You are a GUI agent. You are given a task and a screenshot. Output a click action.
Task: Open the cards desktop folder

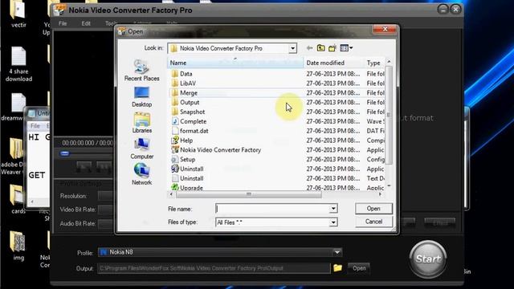click(x=18, y=199)
